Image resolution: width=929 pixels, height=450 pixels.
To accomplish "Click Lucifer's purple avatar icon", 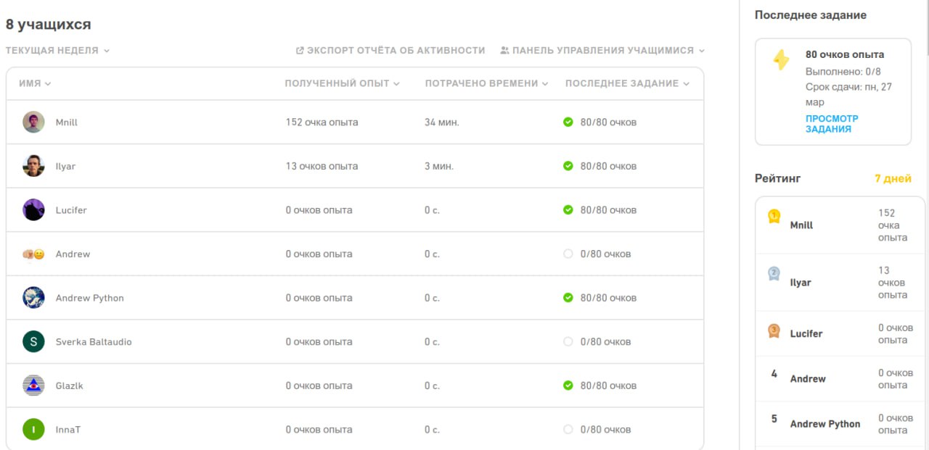I will [33, 210].
